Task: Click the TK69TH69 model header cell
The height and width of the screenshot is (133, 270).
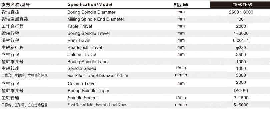Action: [239, 5]
